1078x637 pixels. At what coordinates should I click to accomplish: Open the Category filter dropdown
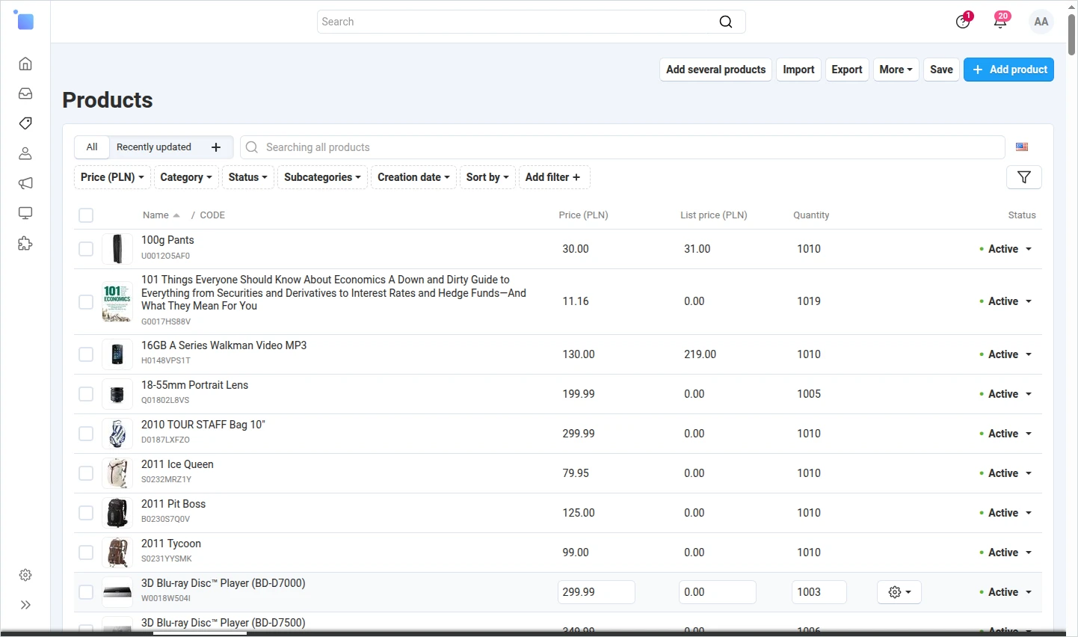coord(186,177)
